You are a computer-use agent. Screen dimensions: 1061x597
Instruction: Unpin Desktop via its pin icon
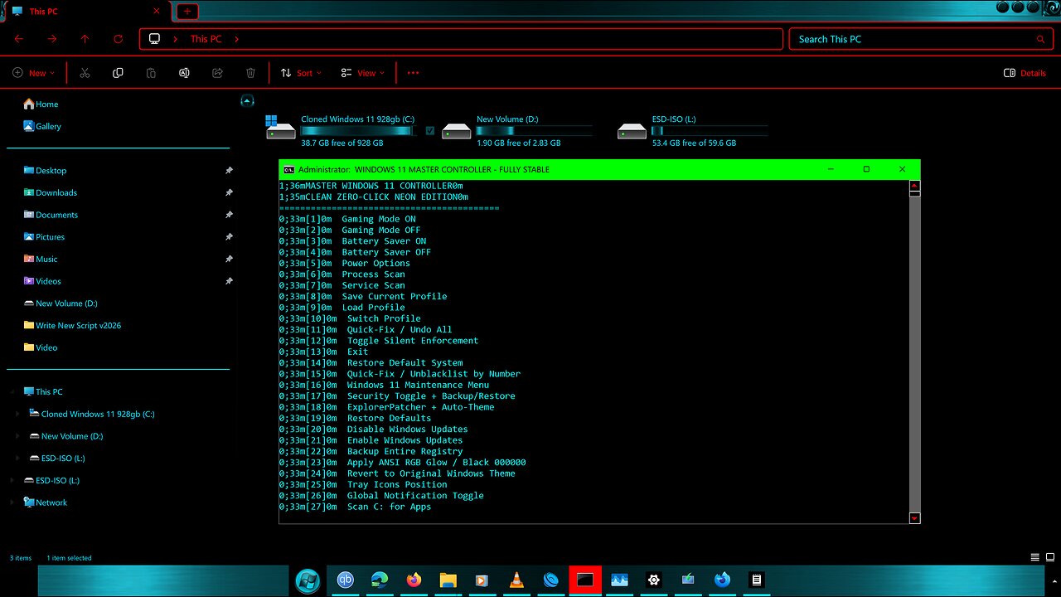coord(229,170)
